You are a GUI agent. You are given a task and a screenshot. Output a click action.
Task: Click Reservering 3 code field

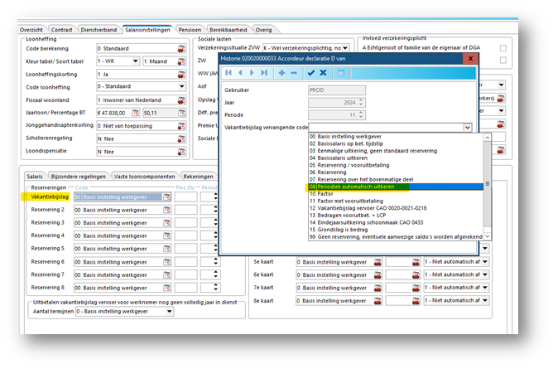[119, 223]
